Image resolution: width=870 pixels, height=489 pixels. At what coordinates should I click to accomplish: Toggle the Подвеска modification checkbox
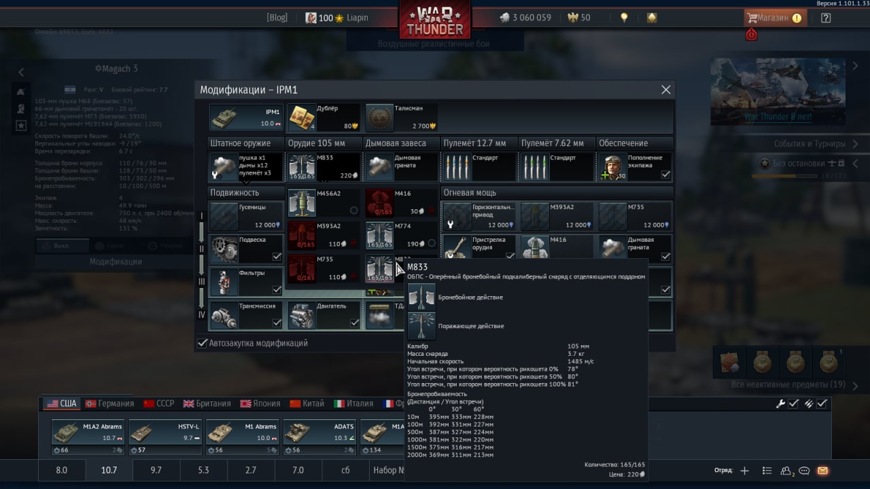(x=277, y=257)
